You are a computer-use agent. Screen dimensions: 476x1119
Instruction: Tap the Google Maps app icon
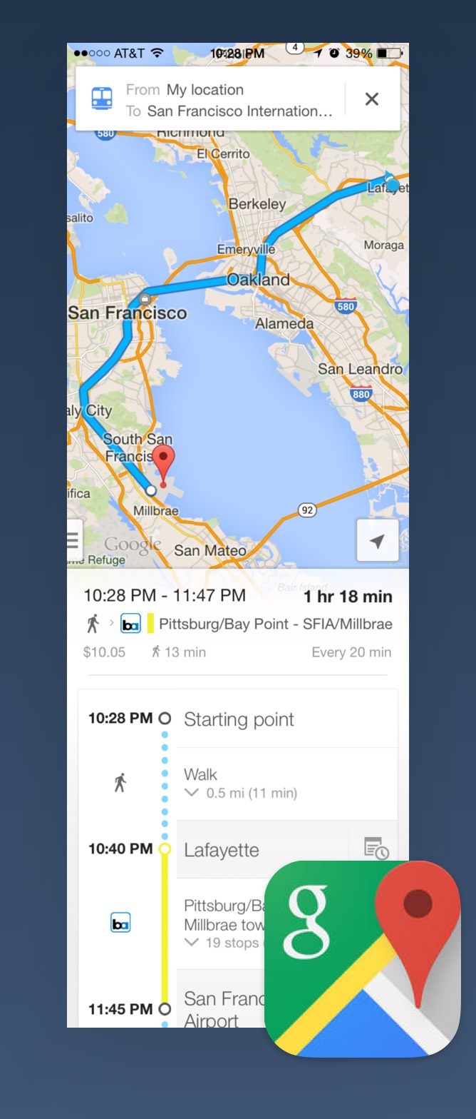point(362,958)
